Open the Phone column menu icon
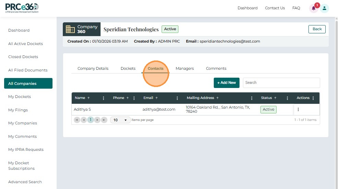 (x=134, y=98)
